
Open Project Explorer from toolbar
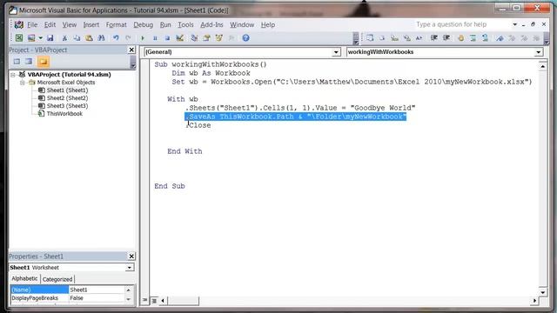(x=194, y=38)
